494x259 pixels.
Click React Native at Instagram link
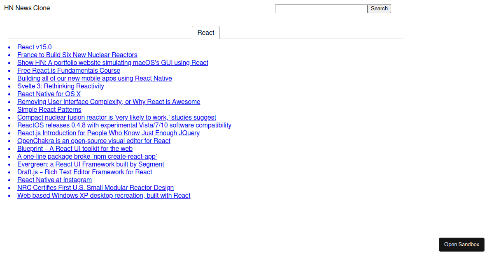54,180
